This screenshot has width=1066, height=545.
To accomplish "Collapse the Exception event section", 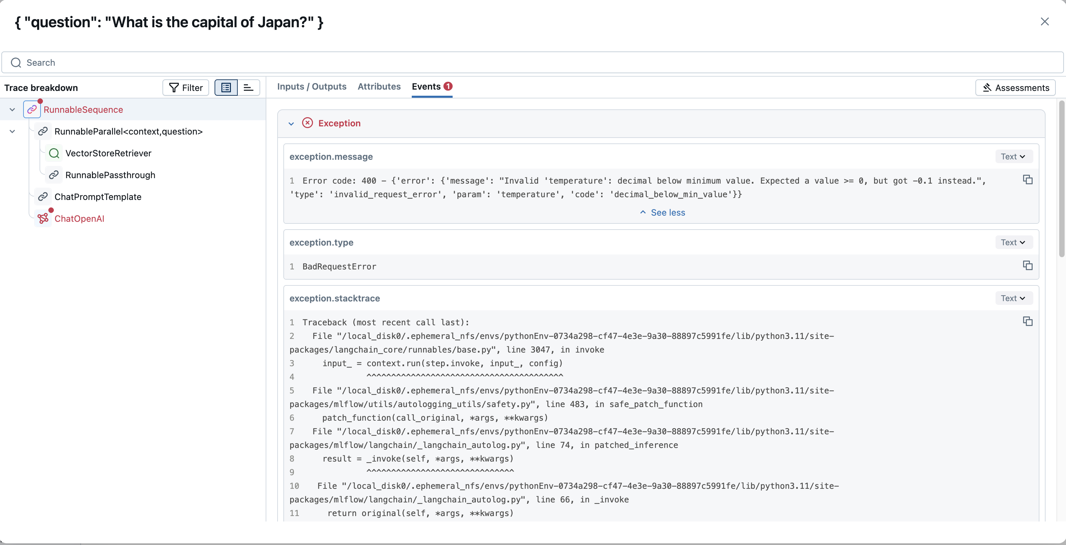I will 291,124.
